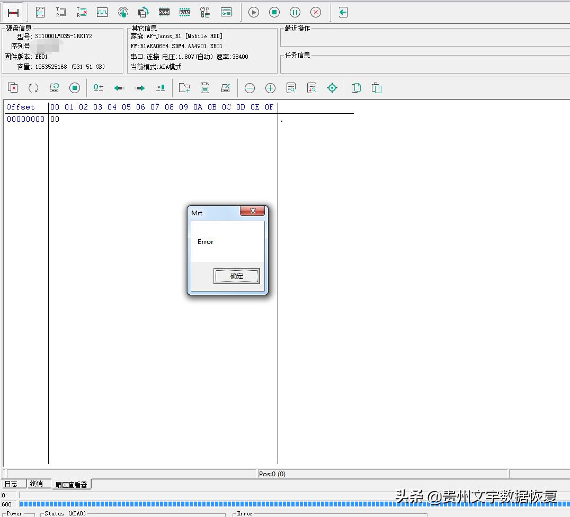
Task: Click the 确定 button in error dialog
Action: (x=236, y=276)
